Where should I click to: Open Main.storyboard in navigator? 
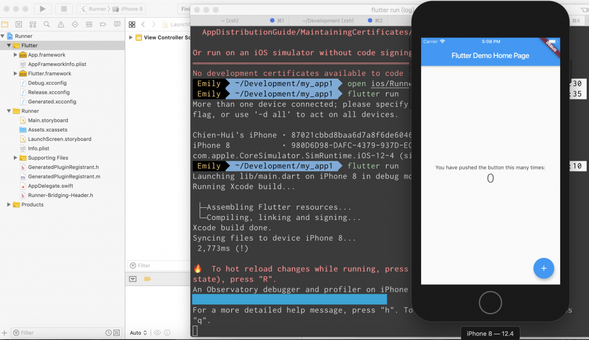(x=48, y=121)
